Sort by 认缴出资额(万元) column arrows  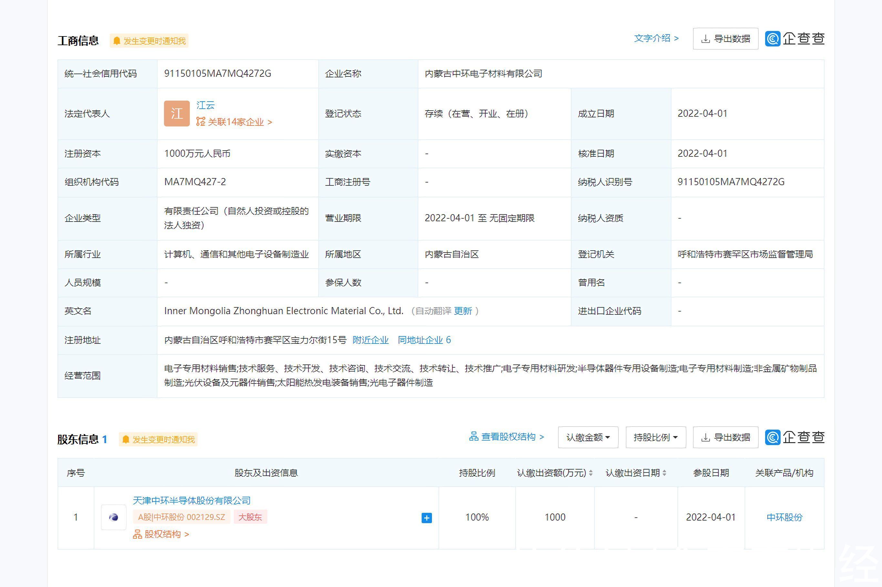click(591, 473)
